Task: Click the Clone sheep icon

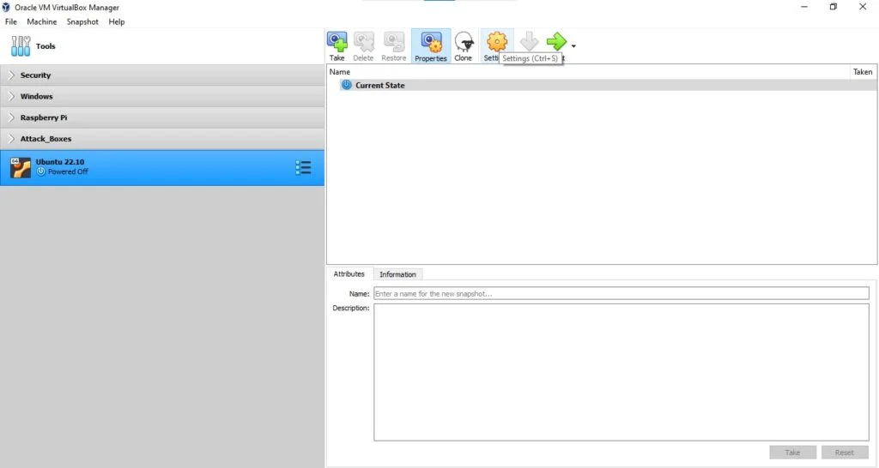Action: click(x=464, y=42)
